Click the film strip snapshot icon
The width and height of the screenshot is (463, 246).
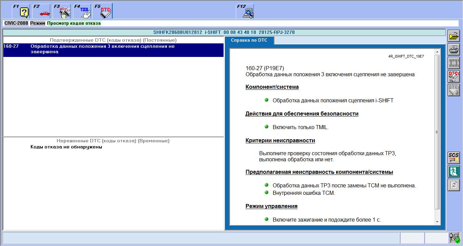[x=454, y=63]
